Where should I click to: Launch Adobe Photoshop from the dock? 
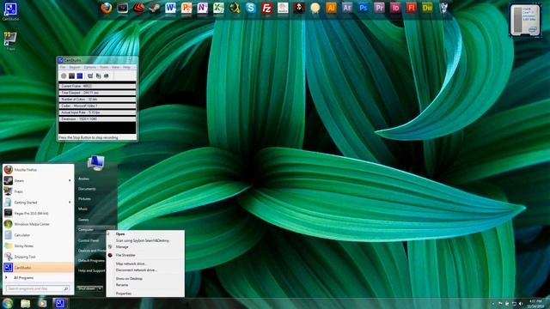click(x=363, y=8)
